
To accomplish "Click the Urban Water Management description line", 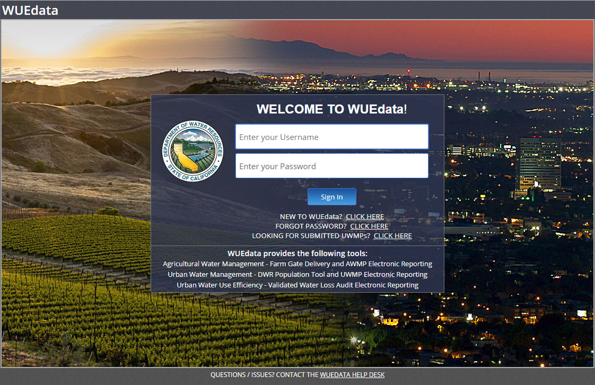I will (x=297, y=275).
